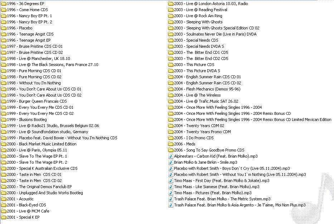The width and height of the screenshot is (334, 224).
Task: Select folder icon of '1997 - Bruise Pristine CDS CD 01'
Action: [x=4, y=46]
